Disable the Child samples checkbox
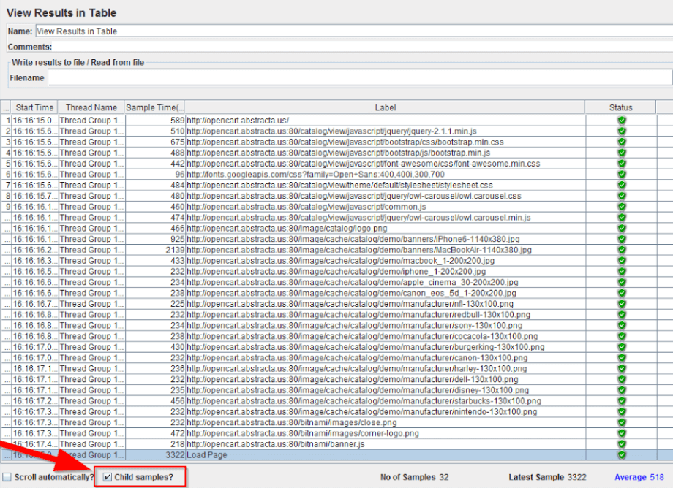 (107, 476)
